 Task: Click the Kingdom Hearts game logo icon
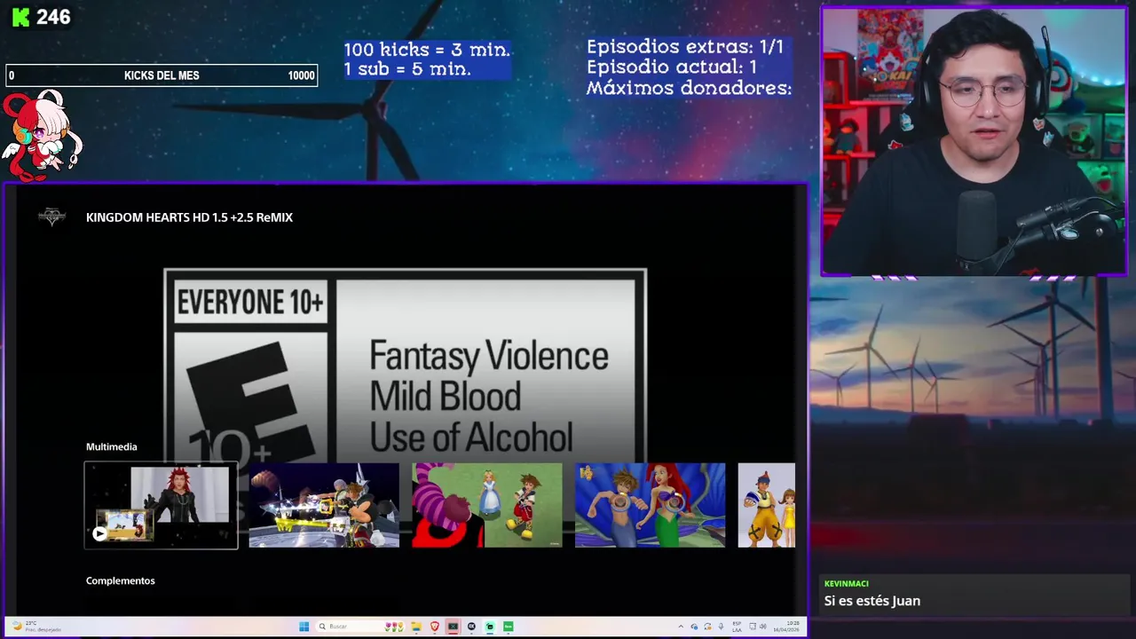pos(51,217)
